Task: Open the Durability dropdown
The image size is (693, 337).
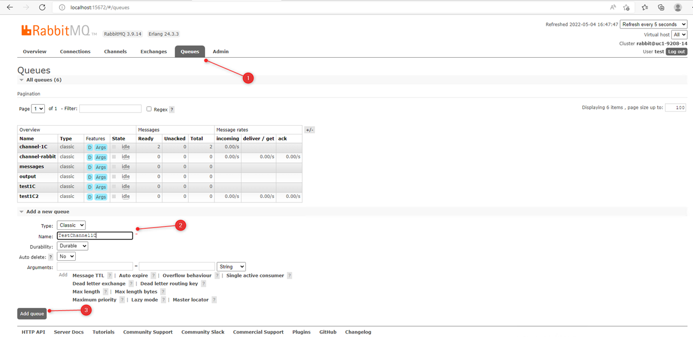Action: 72,246
